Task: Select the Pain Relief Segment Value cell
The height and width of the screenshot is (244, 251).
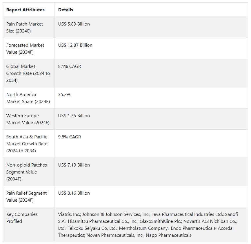Action: (27, 196)
